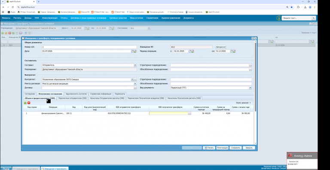This screenshot has height=170, width=330.
Task: Open a new browser tab
Action: 39,2
